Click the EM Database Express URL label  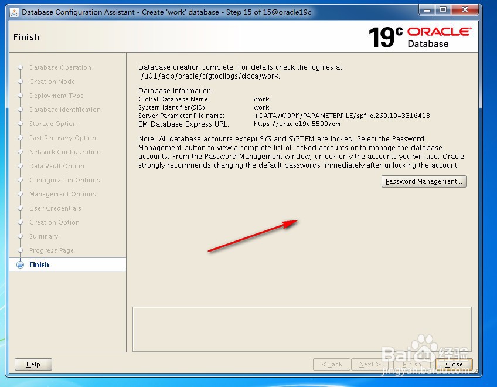pyautogui.click(x=183, y=124)
